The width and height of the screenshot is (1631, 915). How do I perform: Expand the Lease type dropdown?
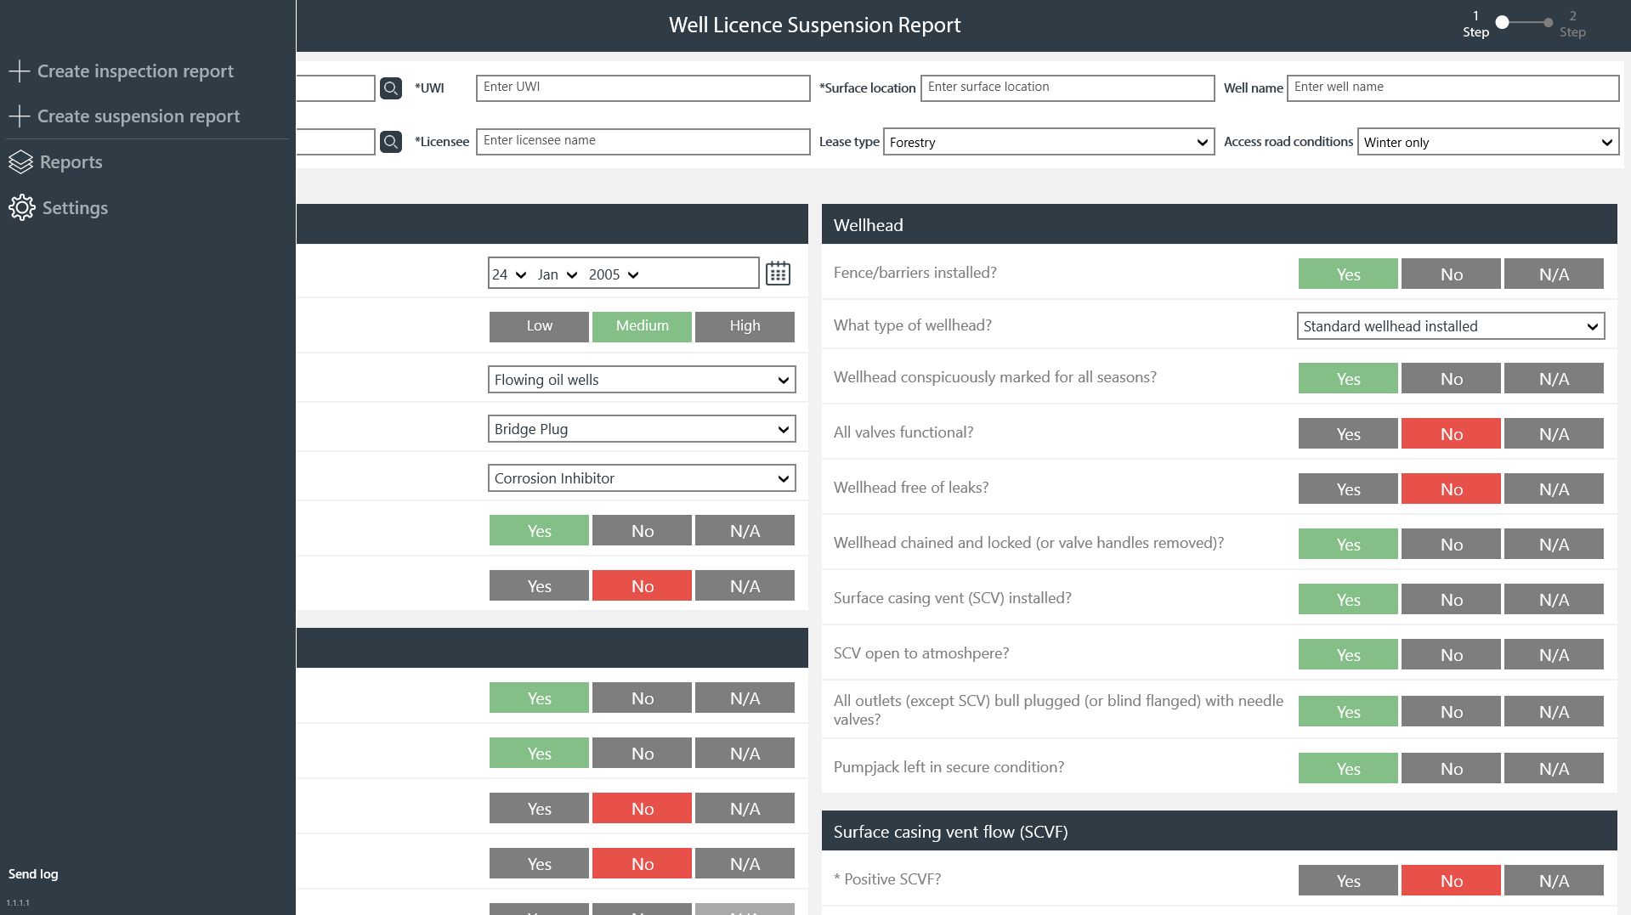point(1049,143)
